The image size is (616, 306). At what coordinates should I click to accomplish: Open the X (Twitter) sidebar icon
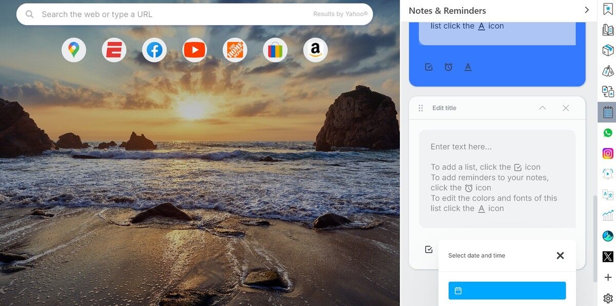(608, 257)
